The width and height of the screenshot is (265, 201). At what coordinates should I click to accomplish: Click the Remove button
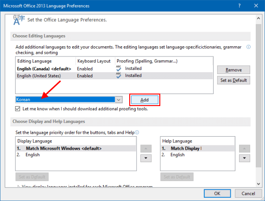tap(233, 70)
